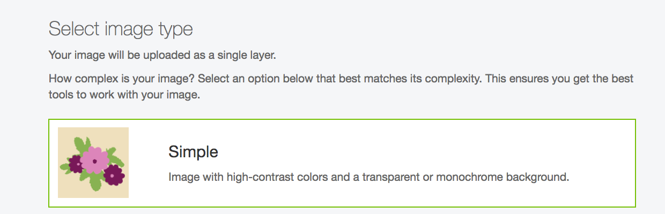Click the flower thumbnail for Simple type
665x214 pixels.
(x=93, y=163)
